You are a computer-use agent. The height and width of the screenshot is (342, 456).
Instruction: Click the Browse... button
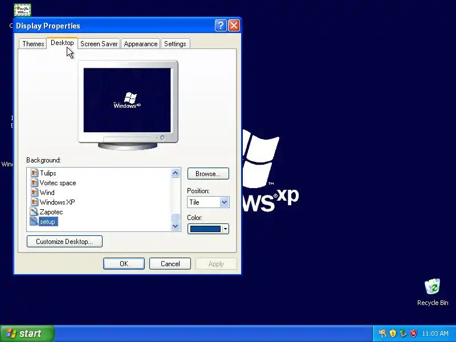tap(208, 174)
